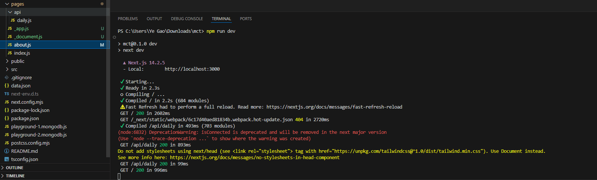Click the JS icon beside playground-1.mongodb.js
Screen dimensions: 597x180
click(x=7, y=127)
